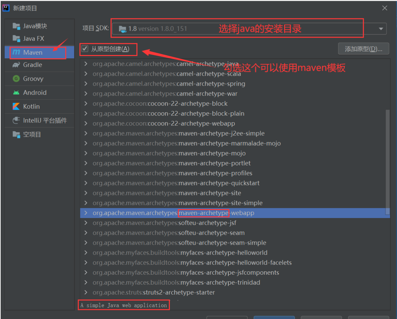The image size is (397, 319).
Task: Click the 空项目 folder icon
Action: coord(16,134)
